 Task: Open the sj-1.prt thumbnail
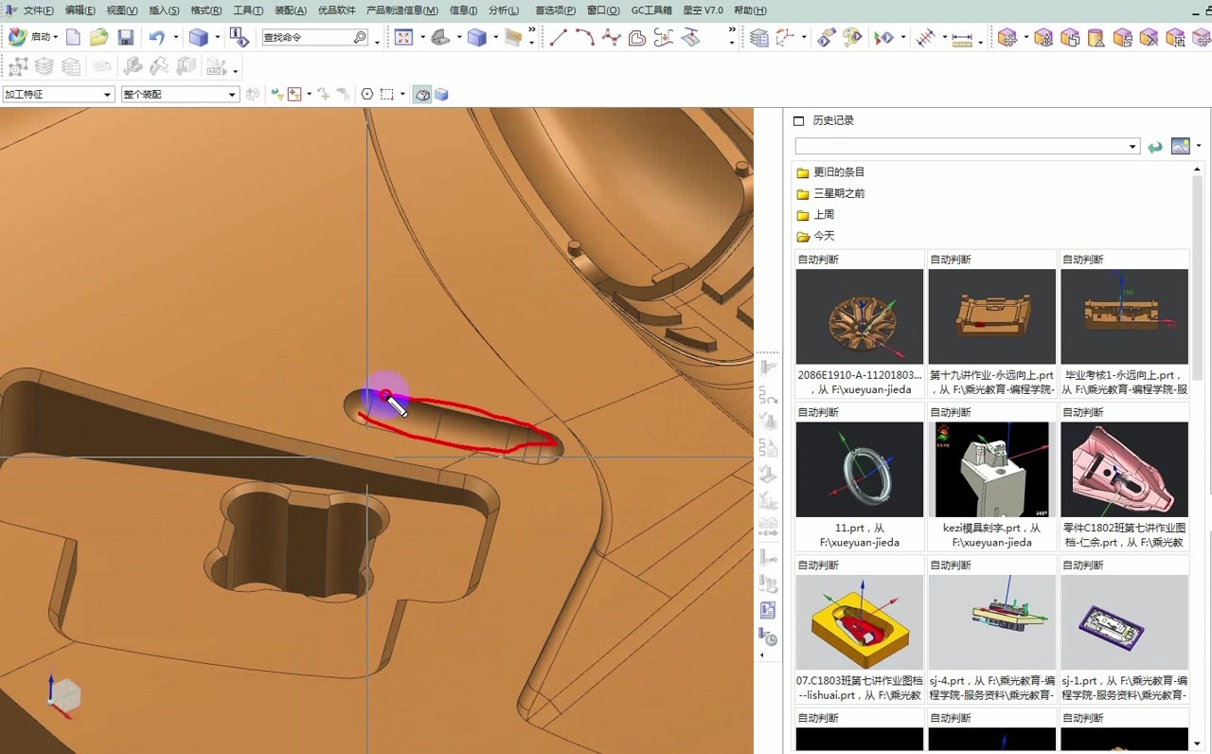(1125, 622)
